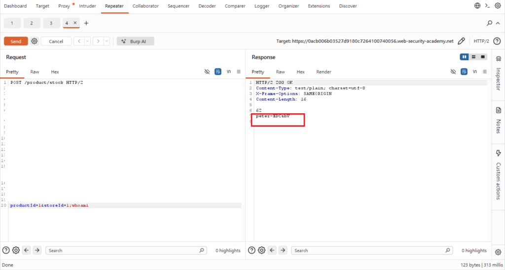Click the Send button
The height and width of the screenshot is (270, 505).
click(x=16, y=41)
